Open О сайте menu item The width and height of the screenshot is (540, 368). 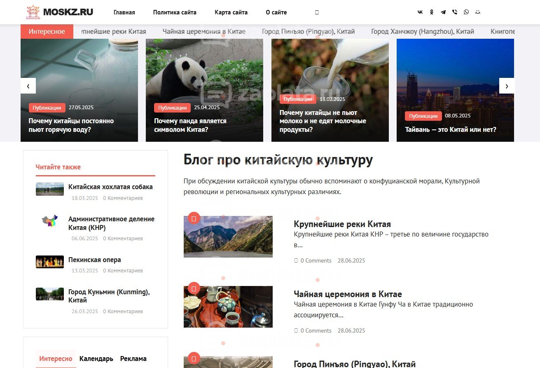click(276, 12)
